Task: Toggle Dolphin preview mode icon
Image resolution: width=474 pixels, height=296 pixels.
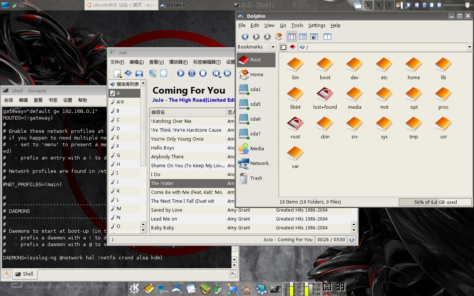Action: 314,37
